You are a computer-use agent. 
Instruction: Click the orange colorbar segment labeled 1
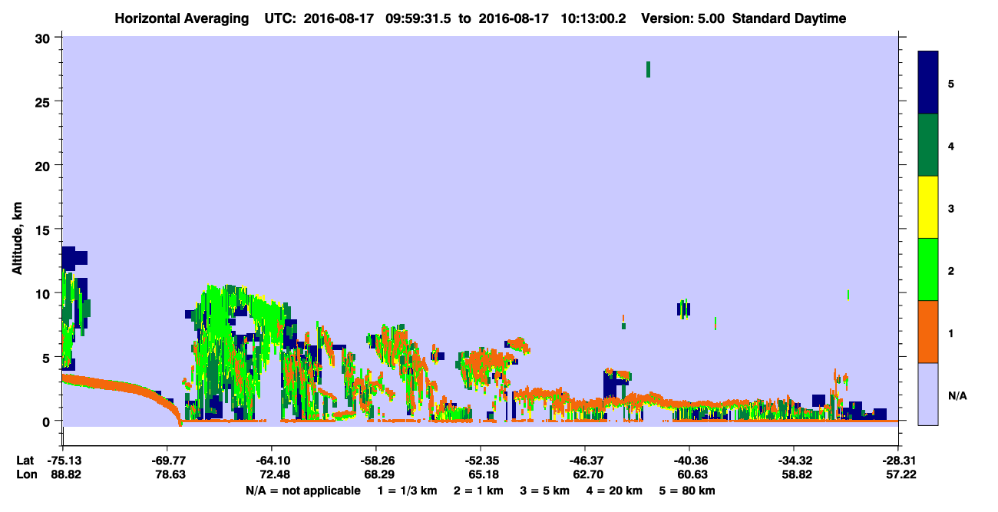click(928, 332)
